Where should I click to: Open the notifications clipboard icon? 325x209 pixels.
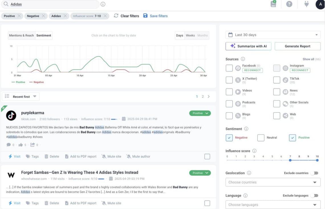click(x=273, y=4)
